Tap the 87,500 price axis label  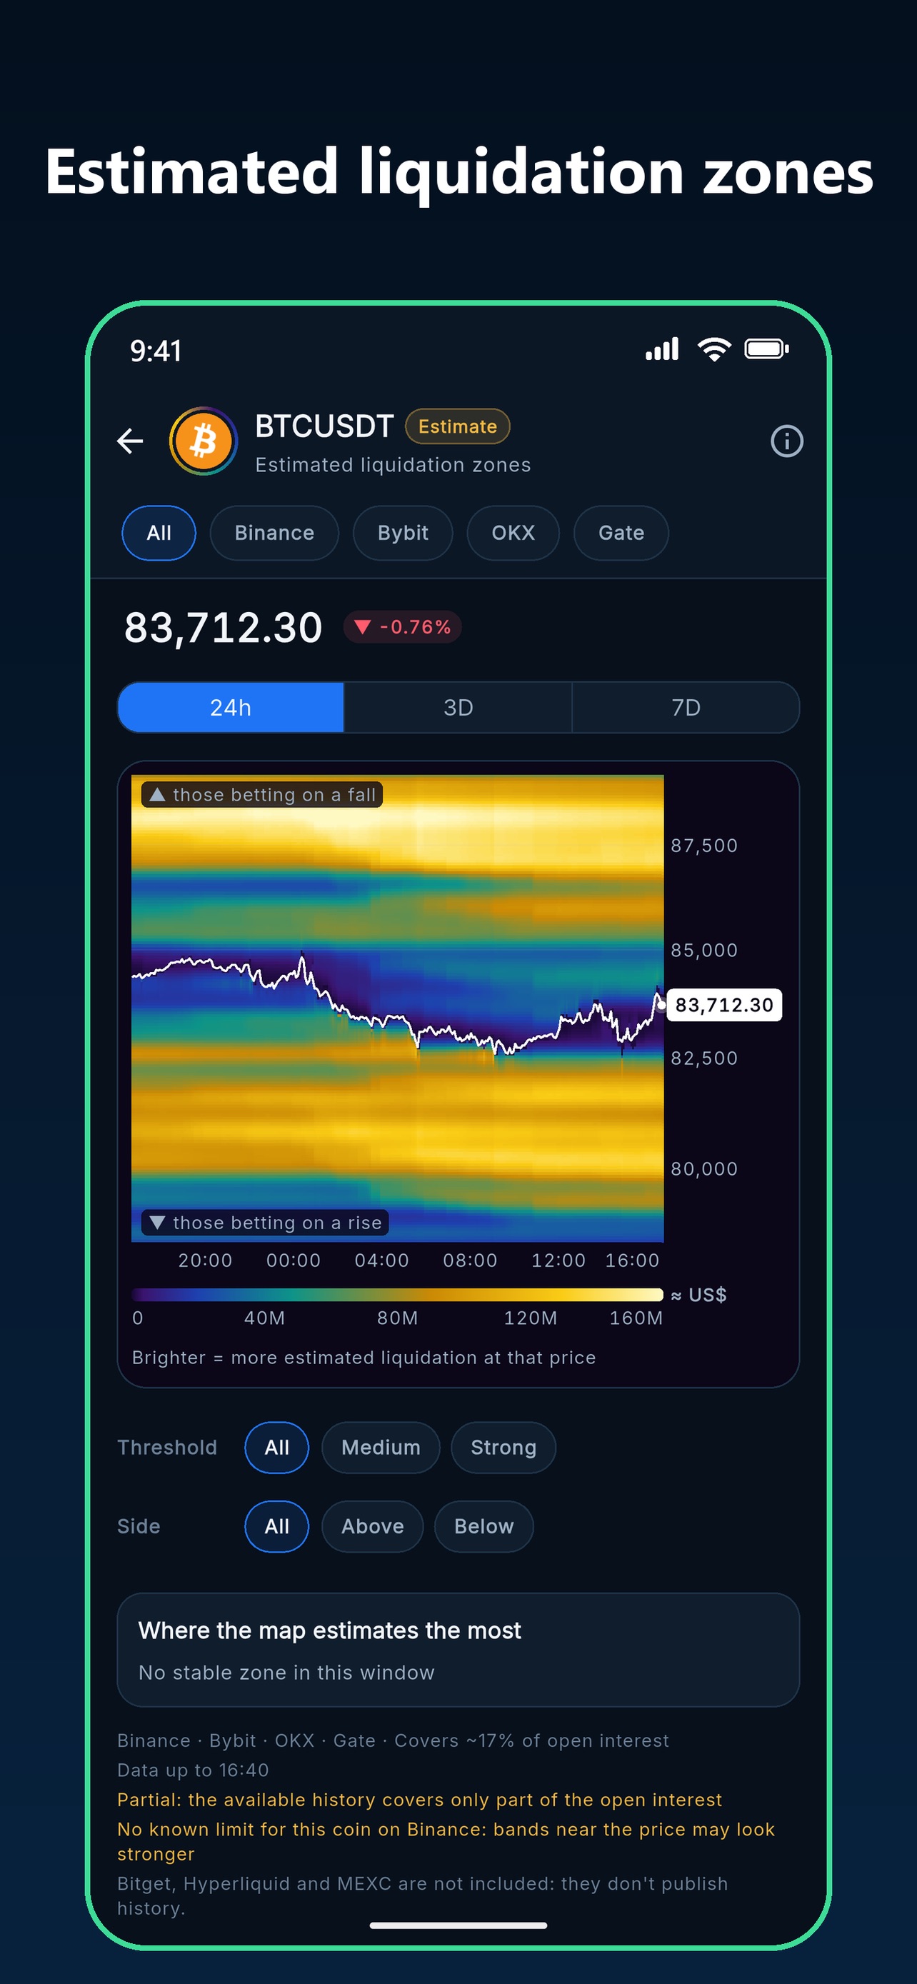pos(703,846)
